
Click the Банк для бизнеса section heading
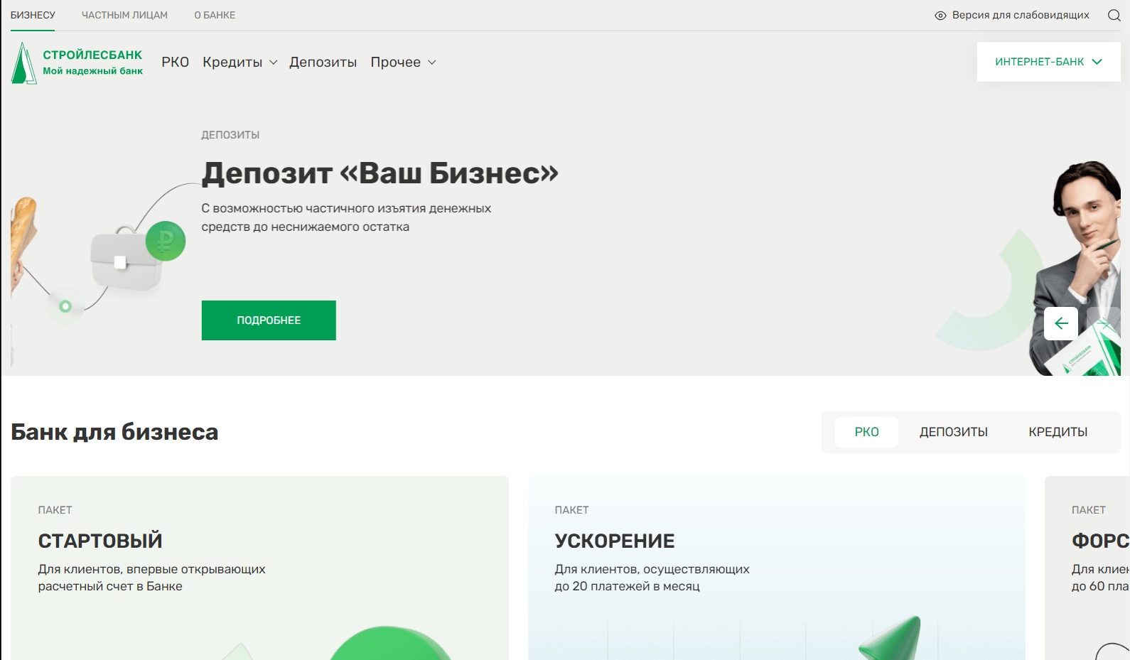point(114,432)
